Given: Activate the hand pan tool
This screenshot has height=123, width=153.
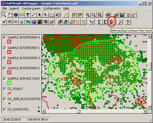Looking at the screenshot, I should tap(10, 15).
